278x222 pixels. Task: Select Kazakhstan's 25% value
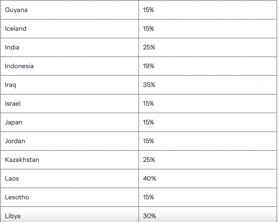pyautogui.click(x=149, y=160)
